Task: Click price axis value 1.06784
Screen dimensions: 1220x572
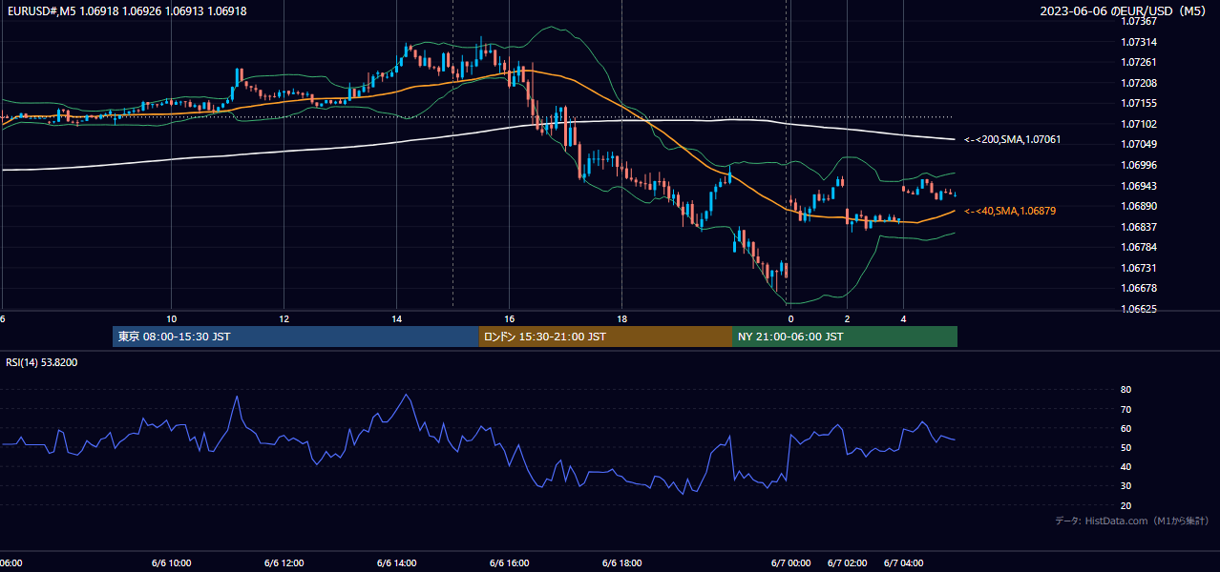Action: (1139, 247)
